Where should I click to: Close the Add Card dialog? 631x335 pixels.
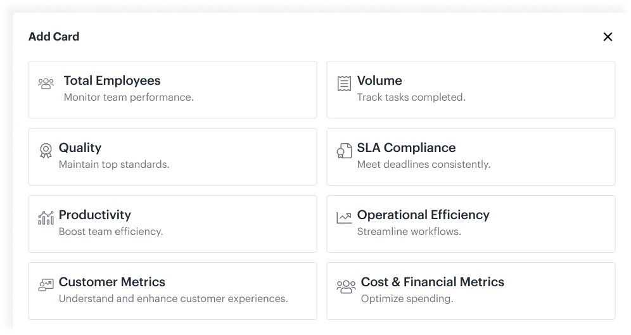pyautogui.click(x=608, y=37)
